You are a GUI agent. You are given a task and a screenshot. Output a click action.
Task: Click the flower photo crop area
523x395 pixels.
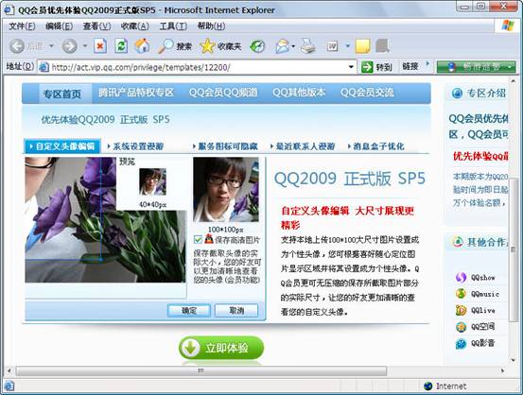[x=105, y=220]
